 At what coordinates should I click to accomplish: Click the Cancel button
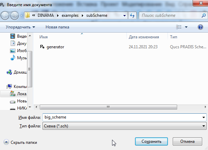point(187,141)
